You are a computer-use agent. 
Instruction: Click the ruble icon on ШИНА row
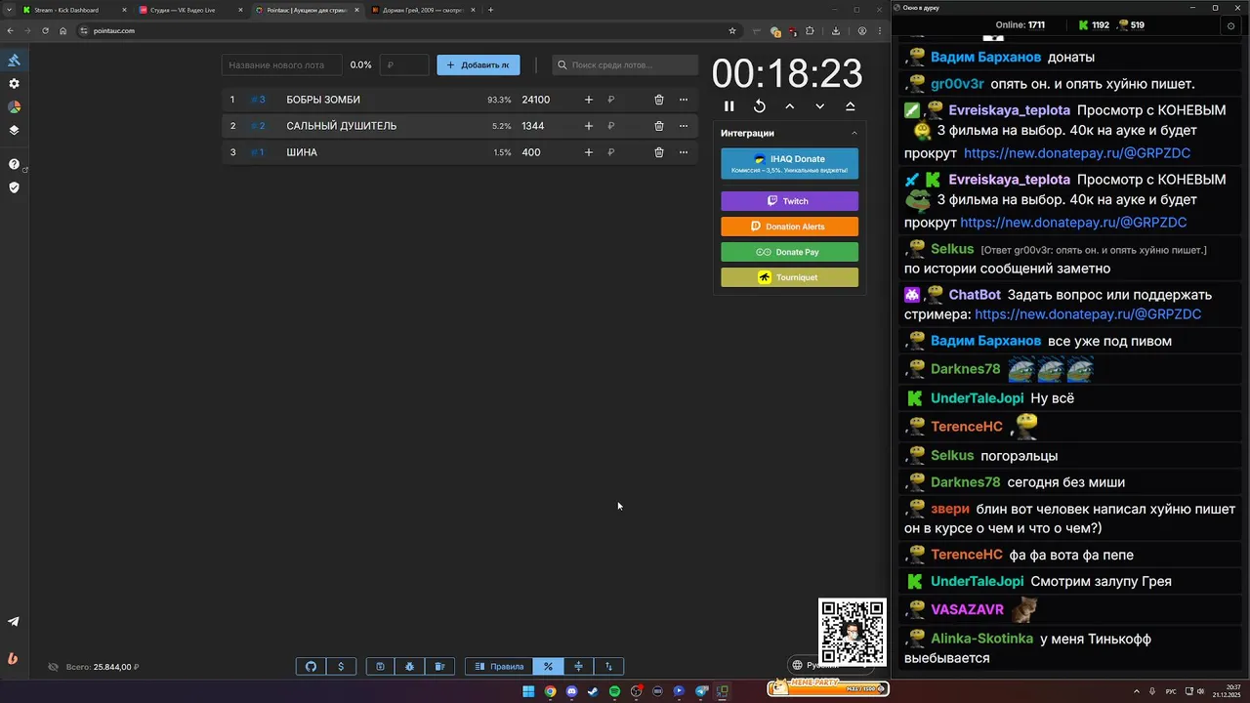coord(610,152)
